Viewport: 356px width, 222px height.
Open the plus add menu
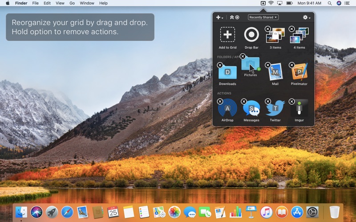point(219,17)
